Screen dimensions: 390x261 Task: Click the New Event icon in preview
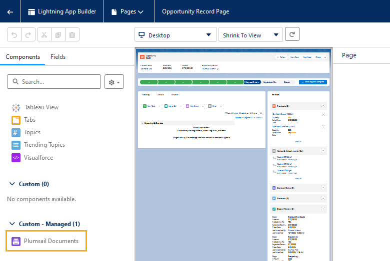tap(187, 106)
